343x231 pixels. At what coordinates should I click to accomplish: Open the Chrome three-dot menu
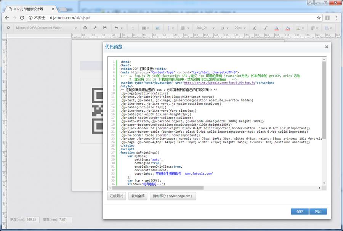tap(336, 18)
